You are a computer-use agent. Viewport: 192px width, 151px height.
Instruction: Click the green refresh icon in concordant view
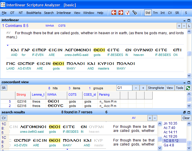pos(188,88)
